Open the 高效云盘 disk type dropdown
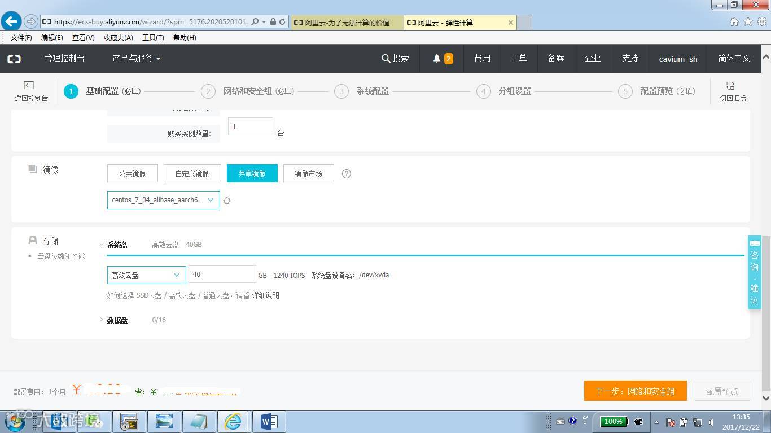771x433 pixels. [x=147, y=275]
